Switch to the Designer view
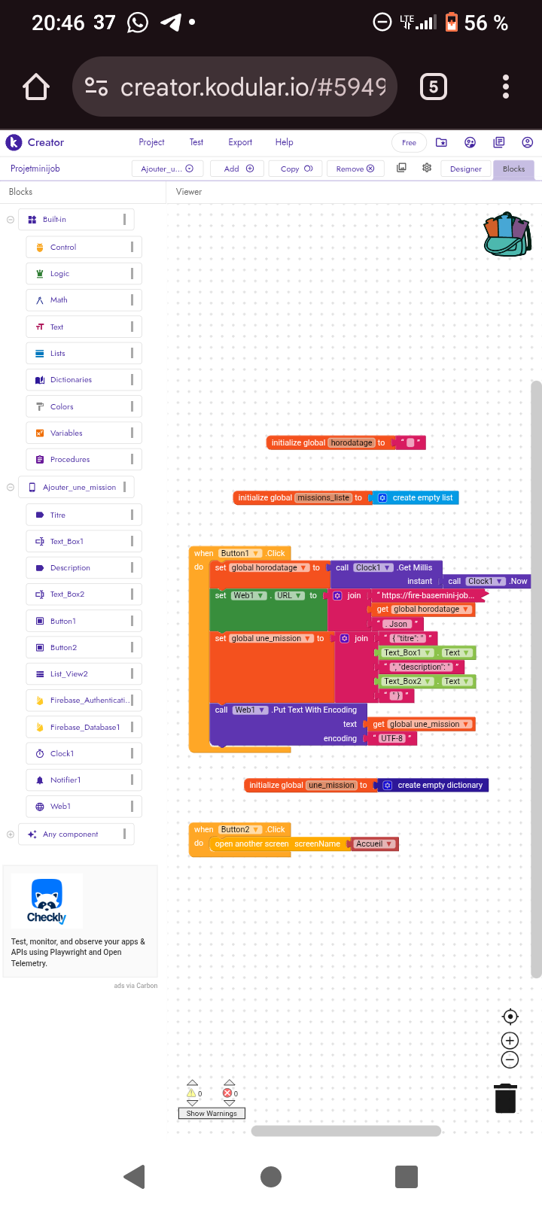Screen dimensions: 542x1213 [465, 169]
